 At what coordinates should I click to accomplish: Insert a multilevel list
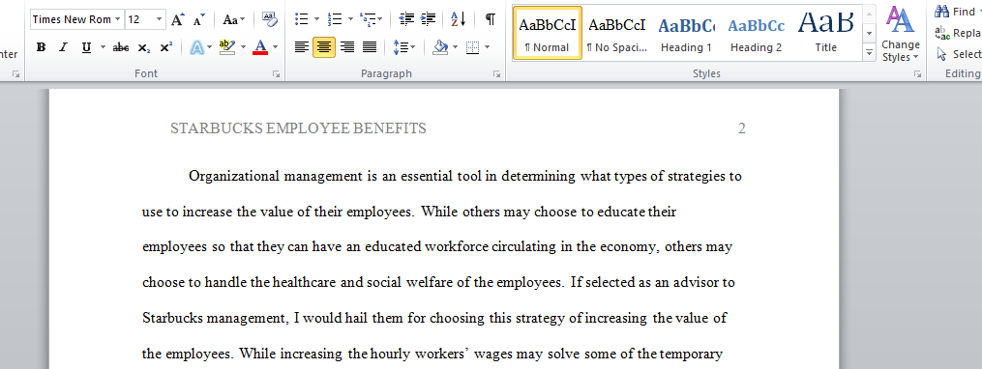click(368, 19)
